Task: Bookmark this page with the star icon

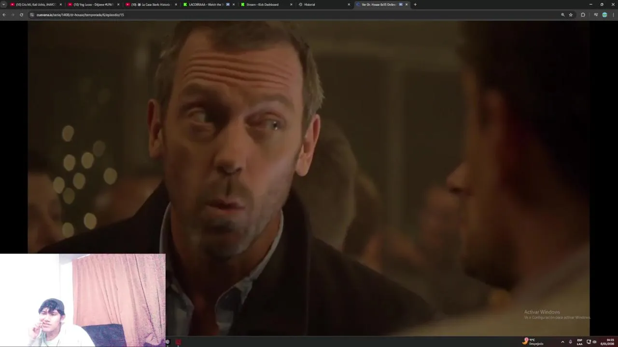Action: (571, 15)
